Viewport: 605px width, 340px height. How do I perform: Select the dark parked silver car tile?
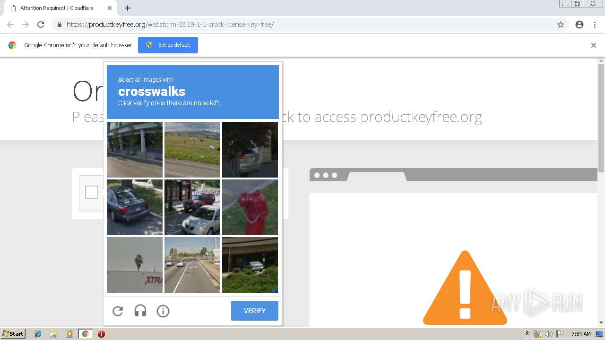(250, 150)
